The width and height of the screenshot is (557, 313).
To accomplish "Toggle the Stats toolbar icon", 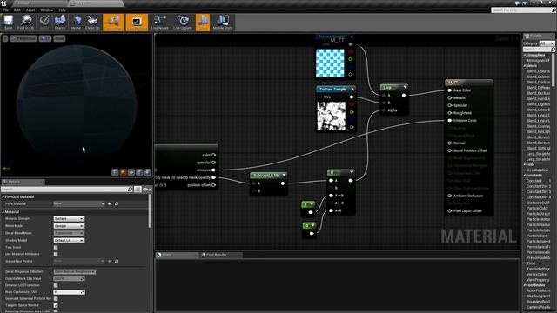I will pyautogui.click(x=203, y=22).
